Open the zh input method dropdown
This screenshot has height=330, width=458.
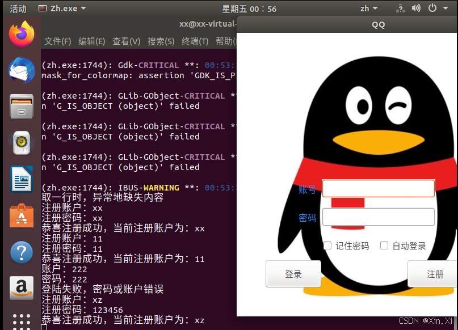369,9
